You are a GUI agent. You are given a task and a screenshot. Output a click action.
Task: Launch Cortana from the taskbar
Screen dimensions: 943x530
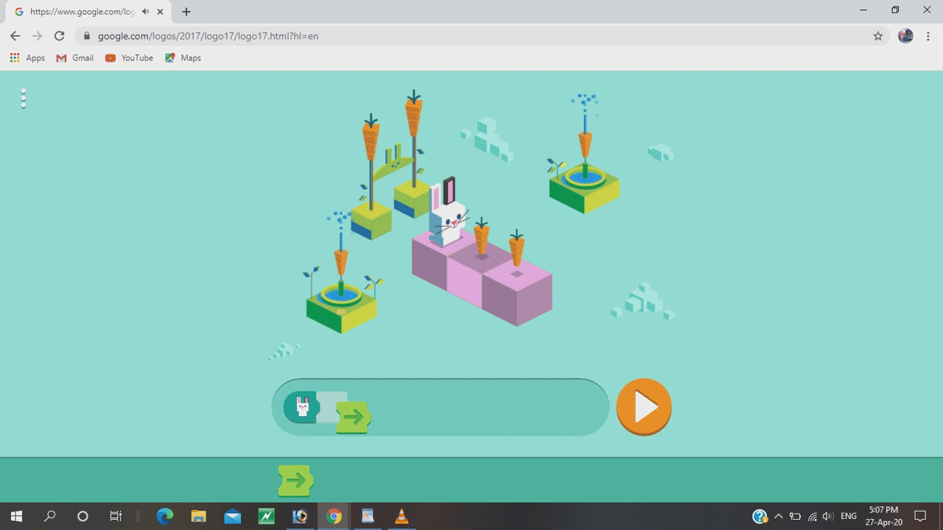coord(83,516)
